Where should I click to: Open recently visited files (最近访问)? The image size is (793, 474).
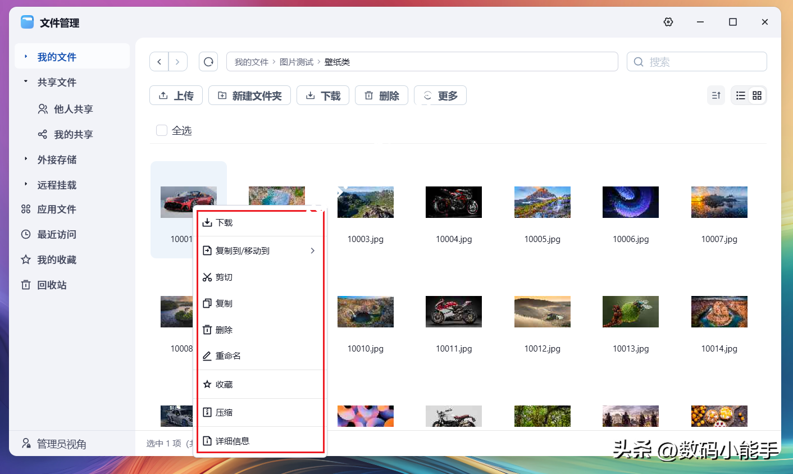tap(56, 234)
